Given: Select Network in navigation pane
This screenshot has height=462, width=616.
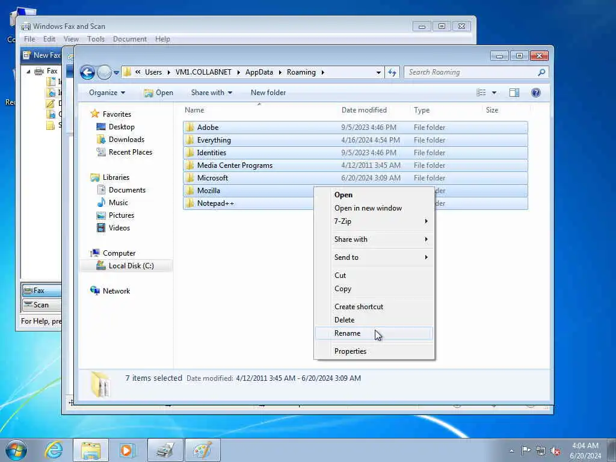Looking at the screenshot, I should [x=116, y=291].
